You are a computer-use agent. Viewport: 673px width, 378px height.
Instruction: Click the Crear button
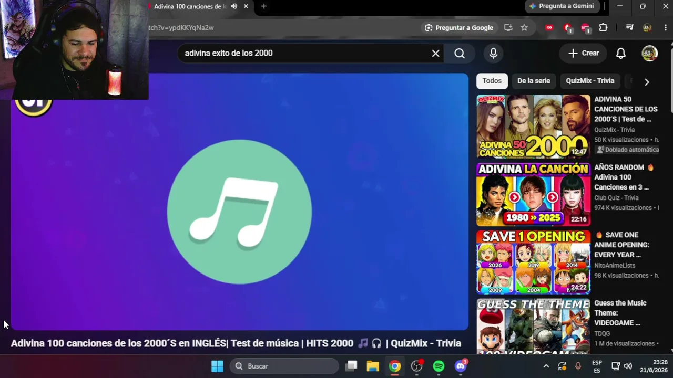(583, 53)
